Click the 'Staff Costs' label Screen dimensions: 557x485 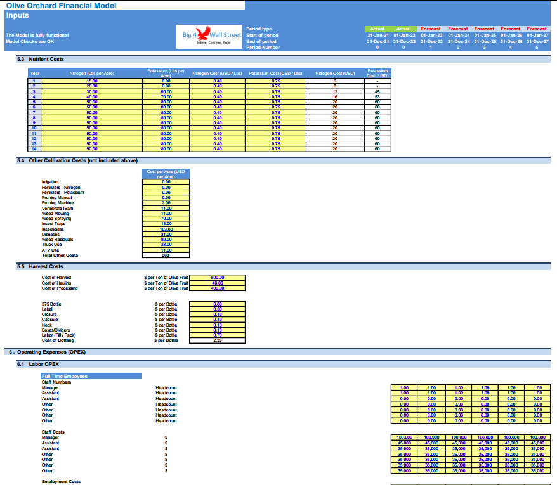coord(53,432)
